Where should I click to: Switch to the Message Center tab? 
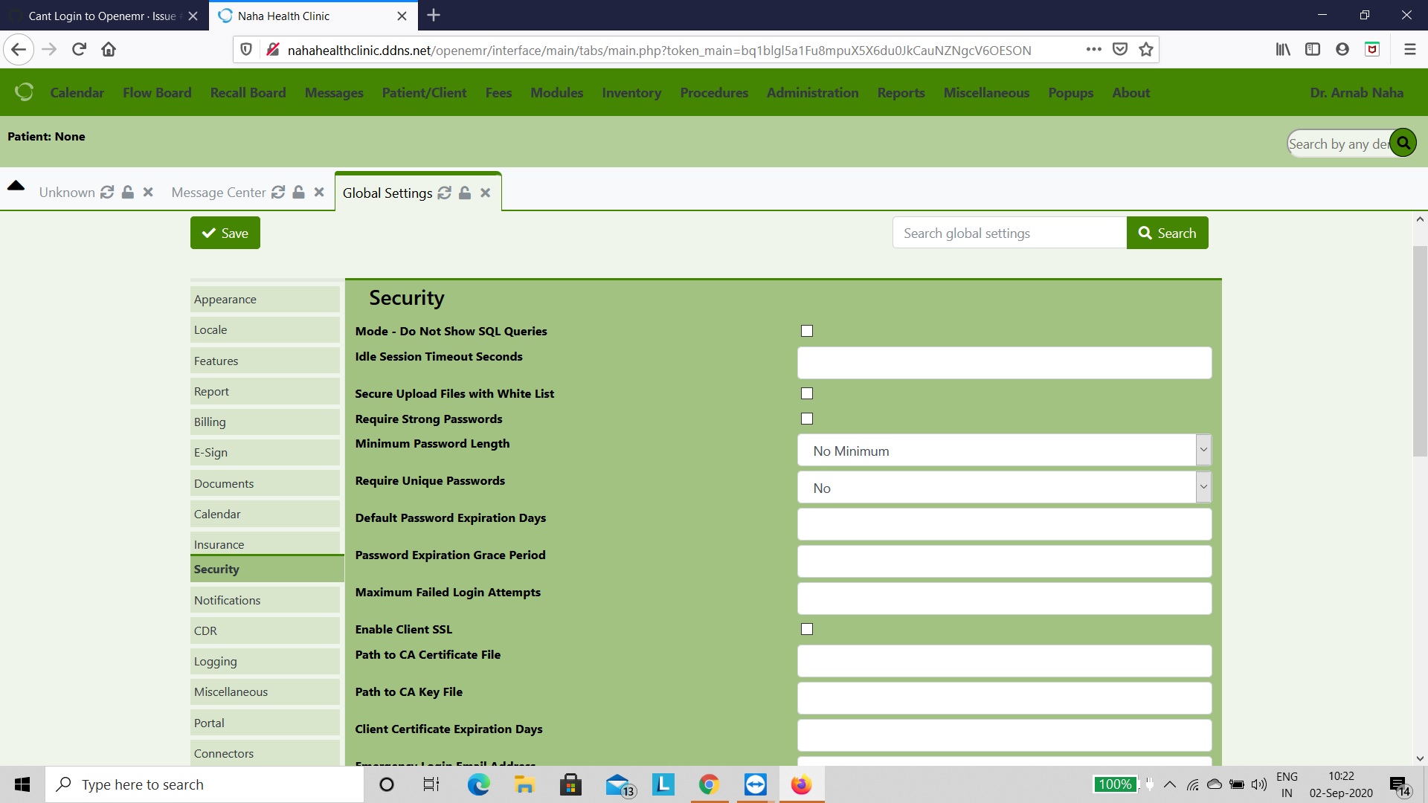[x=218, y=192]
